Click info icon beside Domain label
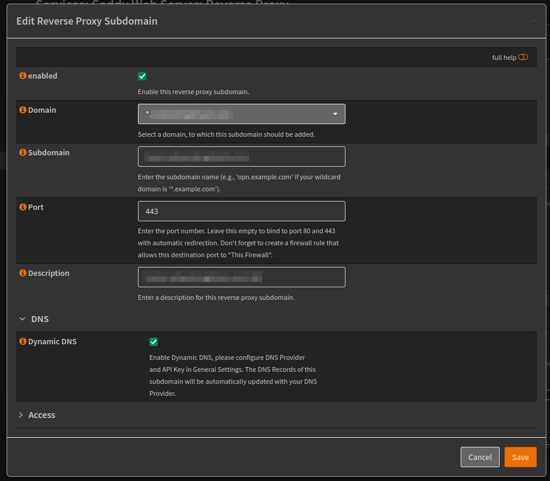The image size is (550, 481). (x=23, y=110)
